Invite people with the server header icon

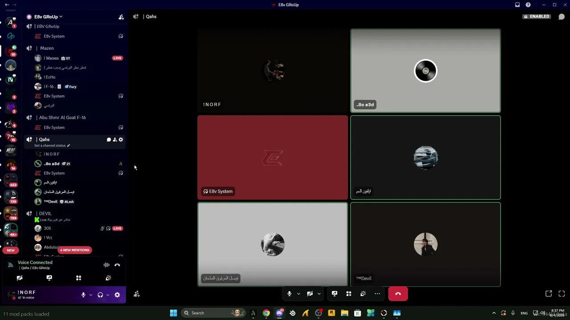point(121,17)
